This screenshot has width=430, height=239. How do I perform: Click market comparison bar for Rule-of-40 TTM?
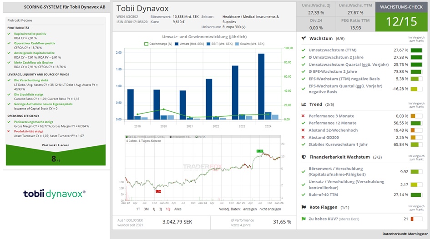[x=416, y=195]
